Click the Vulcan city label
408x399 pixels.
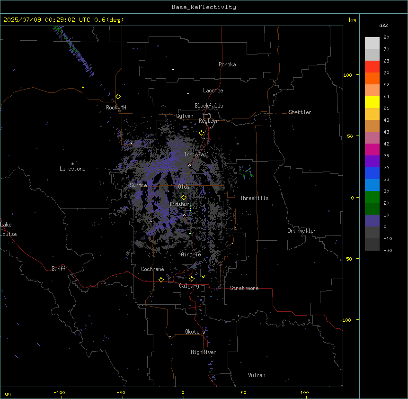[x=257, y=375]
